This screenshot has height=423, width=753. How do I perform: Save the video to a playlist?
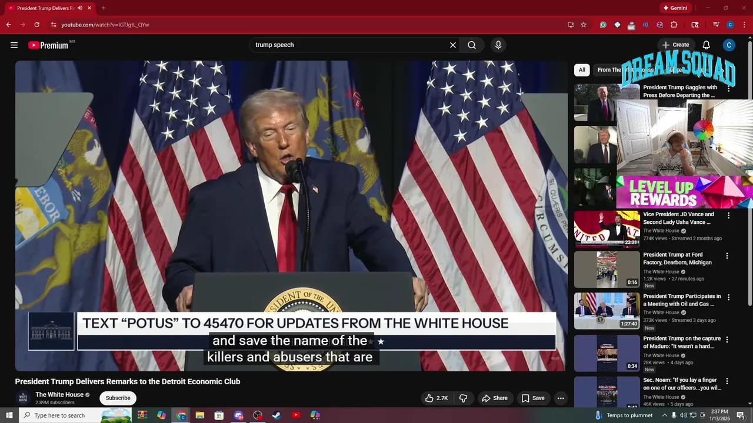(x=533, y=398)
